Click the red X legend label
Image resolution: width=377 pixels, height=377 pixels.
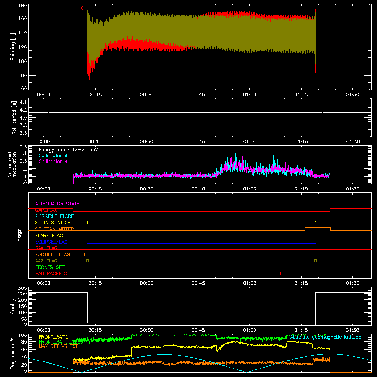[x=82, y=8]
